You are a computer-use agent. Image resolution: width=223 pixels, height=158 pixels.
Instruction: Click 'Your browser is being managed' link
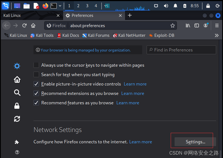[86, 50]
